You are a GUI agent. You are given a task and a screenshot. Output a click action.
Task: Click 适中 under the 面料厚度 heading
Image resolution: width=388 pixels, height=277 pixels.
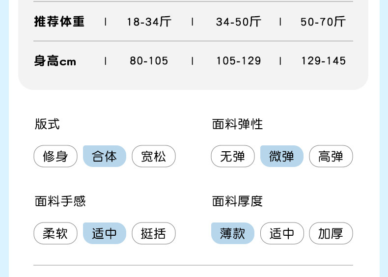point(282,233)
